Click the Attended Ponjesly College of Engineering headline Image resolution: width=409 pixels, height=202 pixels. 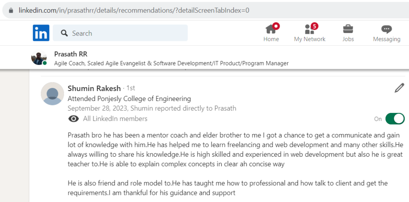click(129, 99)
